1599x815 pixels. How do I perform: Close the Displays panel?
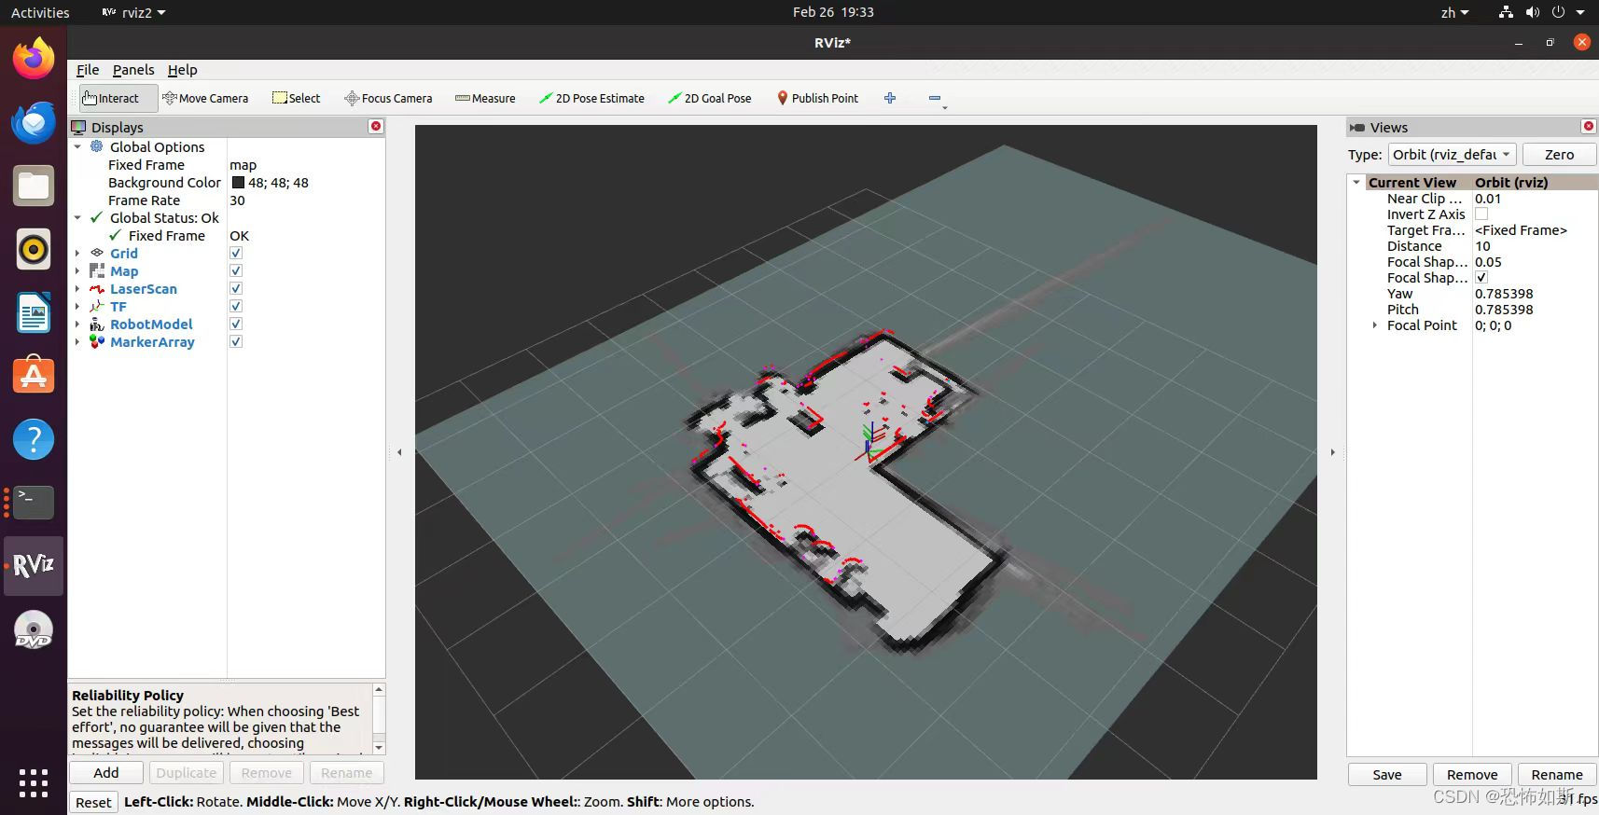[376, 126]
